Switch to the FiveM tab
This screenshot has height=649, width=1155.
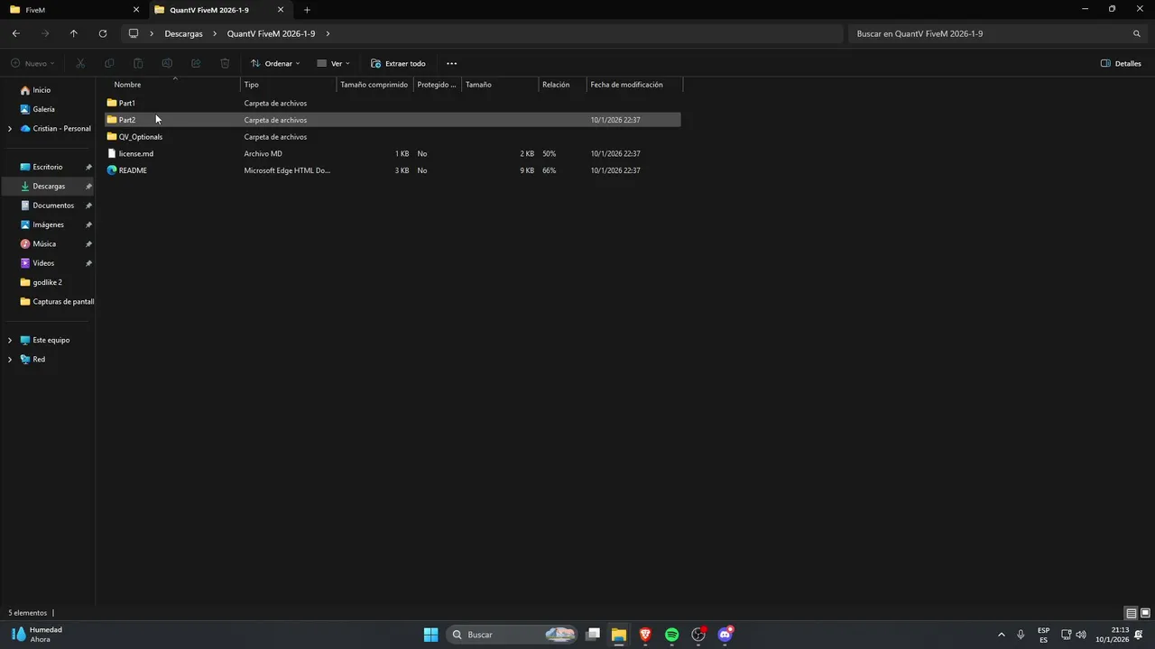pyautogui.click(x=73, y=10)
